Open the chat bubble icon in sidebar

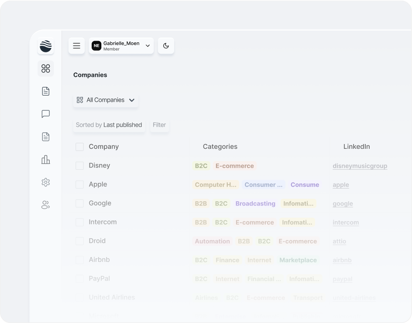point(46,114)
